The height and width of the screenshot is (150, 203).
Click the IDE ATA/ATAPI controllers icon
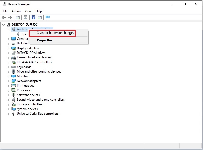13,62
